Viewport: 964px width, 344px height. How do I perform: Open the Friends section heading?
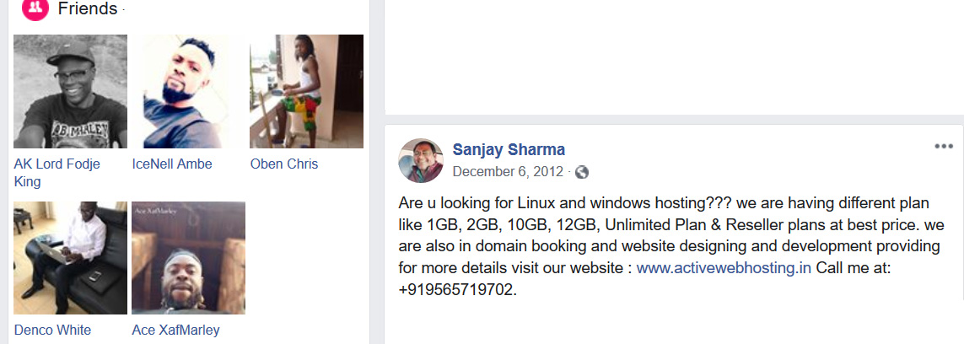pos(88,9)
